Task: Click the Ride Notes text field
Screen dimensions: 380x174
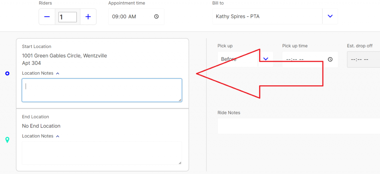Action: click(297, 126)
